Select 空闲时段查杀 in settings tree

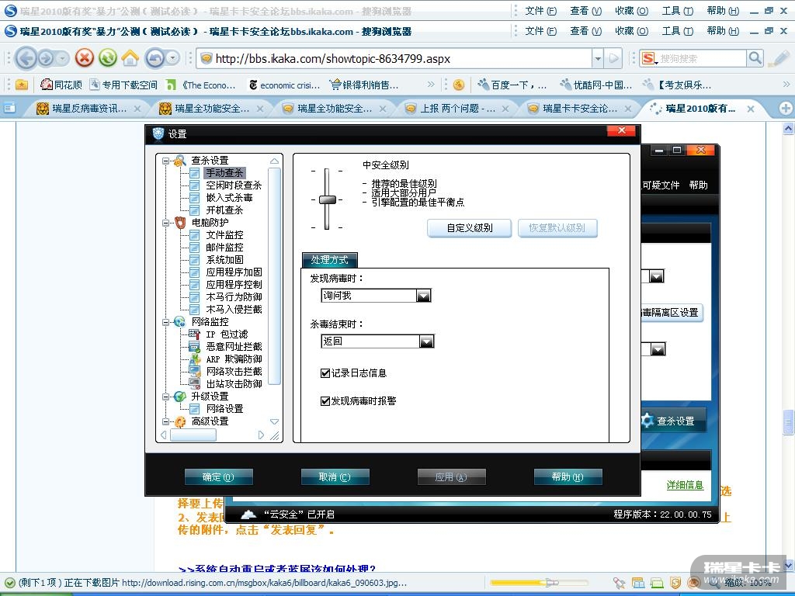[x=234, y=185]
